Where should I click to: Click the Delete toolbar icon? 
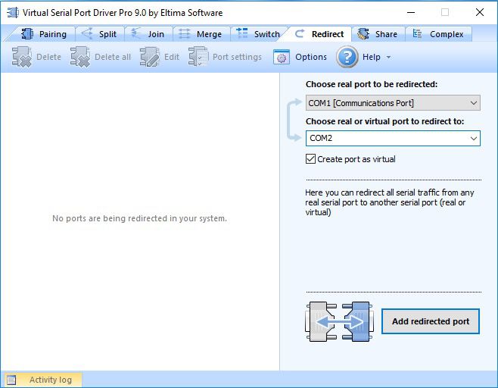[x=22, y=57]
